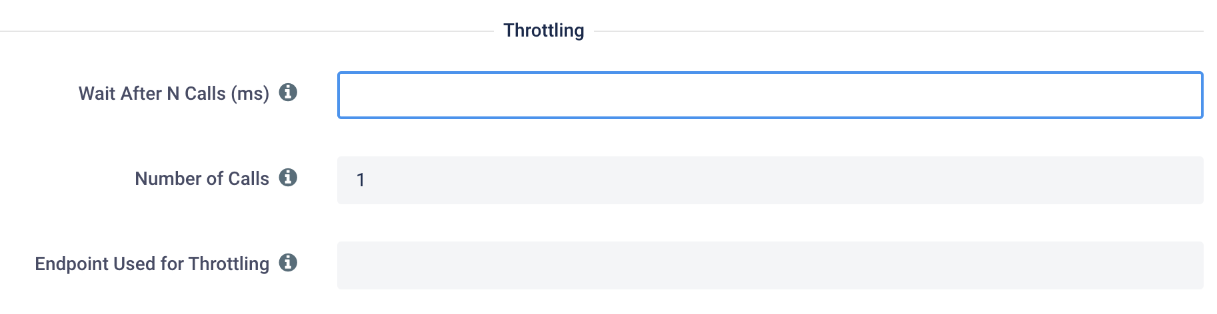Click the "(ms)" unit in the wait label
Screen dimensions: 1217x314
250,94
